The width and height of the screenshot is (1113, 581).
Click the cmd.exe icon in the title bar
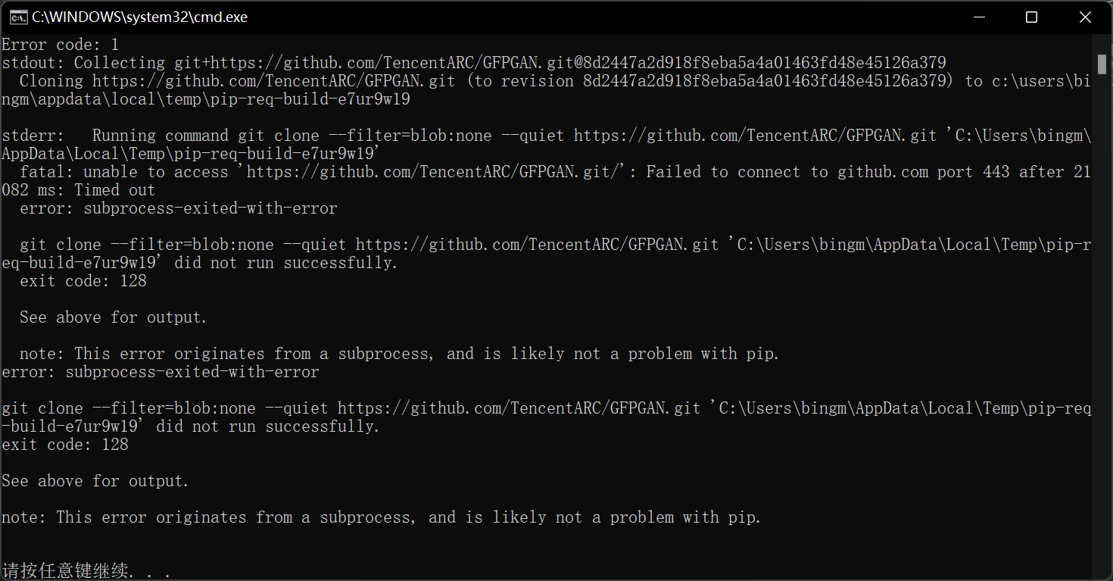[18, 17]
